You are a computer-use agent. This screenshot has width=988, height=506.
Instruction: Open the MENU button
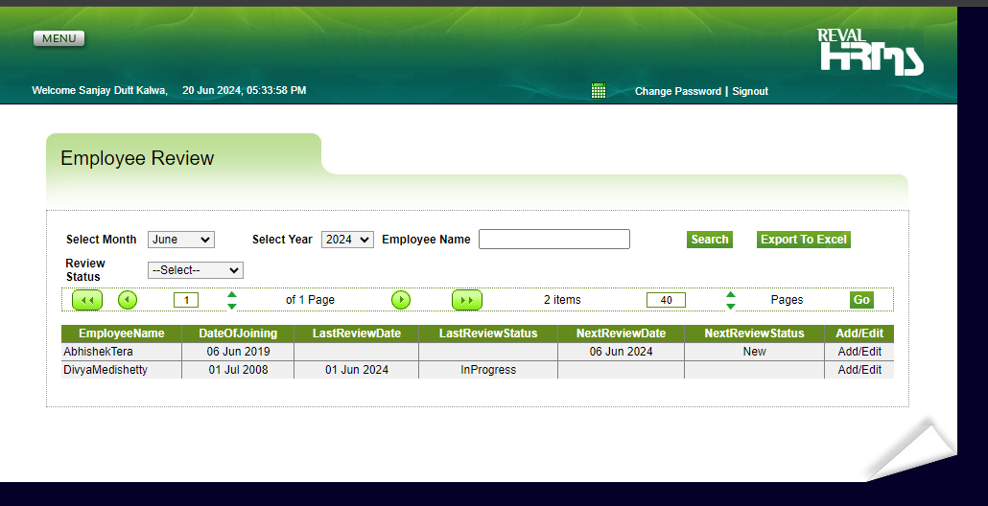click(x=59, y=38)
